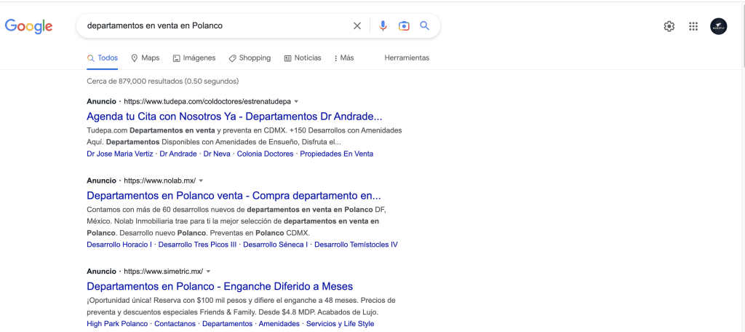Click the https://www.nolab.mx/ URL text

click(159, 181)
